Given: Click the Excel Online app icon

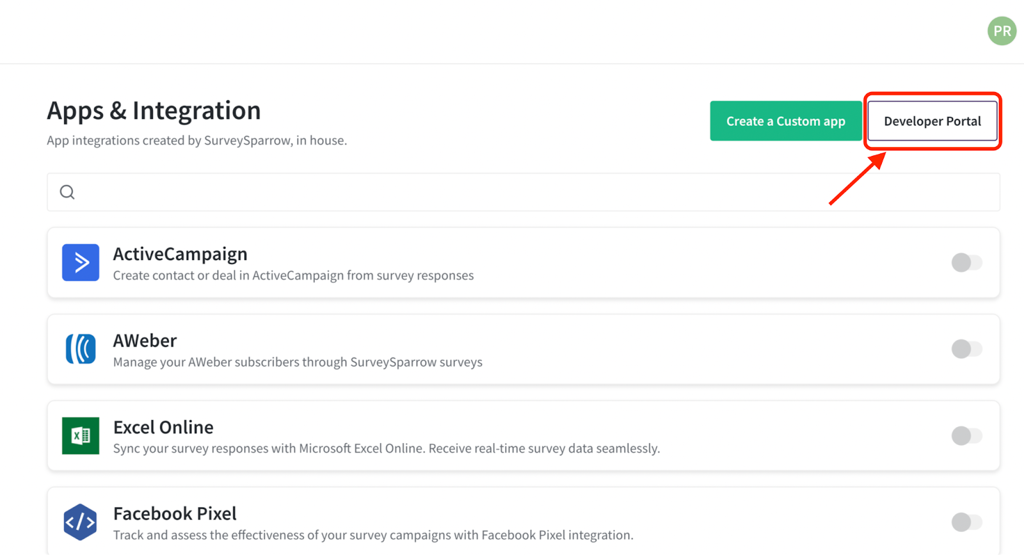Looking at the screenshot, I should 81,435.
